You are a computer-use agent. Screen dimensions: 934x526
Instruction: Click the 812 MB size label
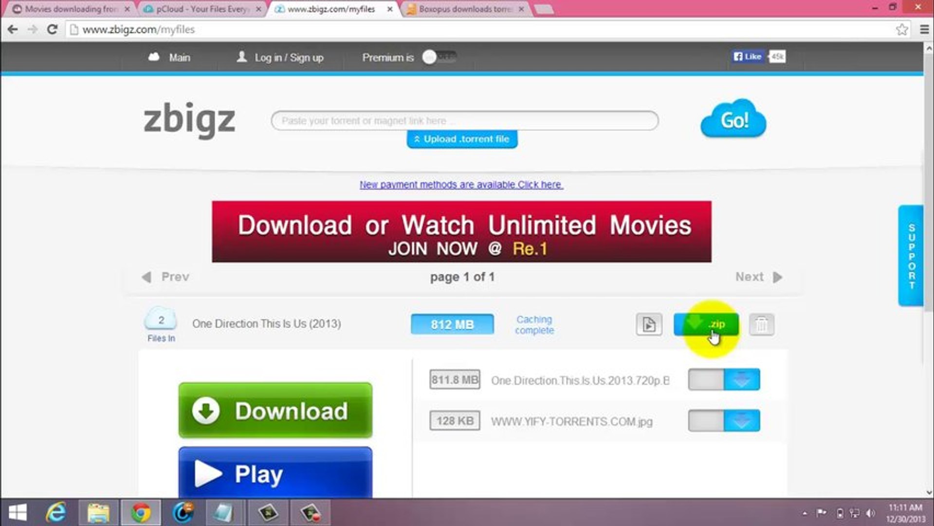coord(452,324)
